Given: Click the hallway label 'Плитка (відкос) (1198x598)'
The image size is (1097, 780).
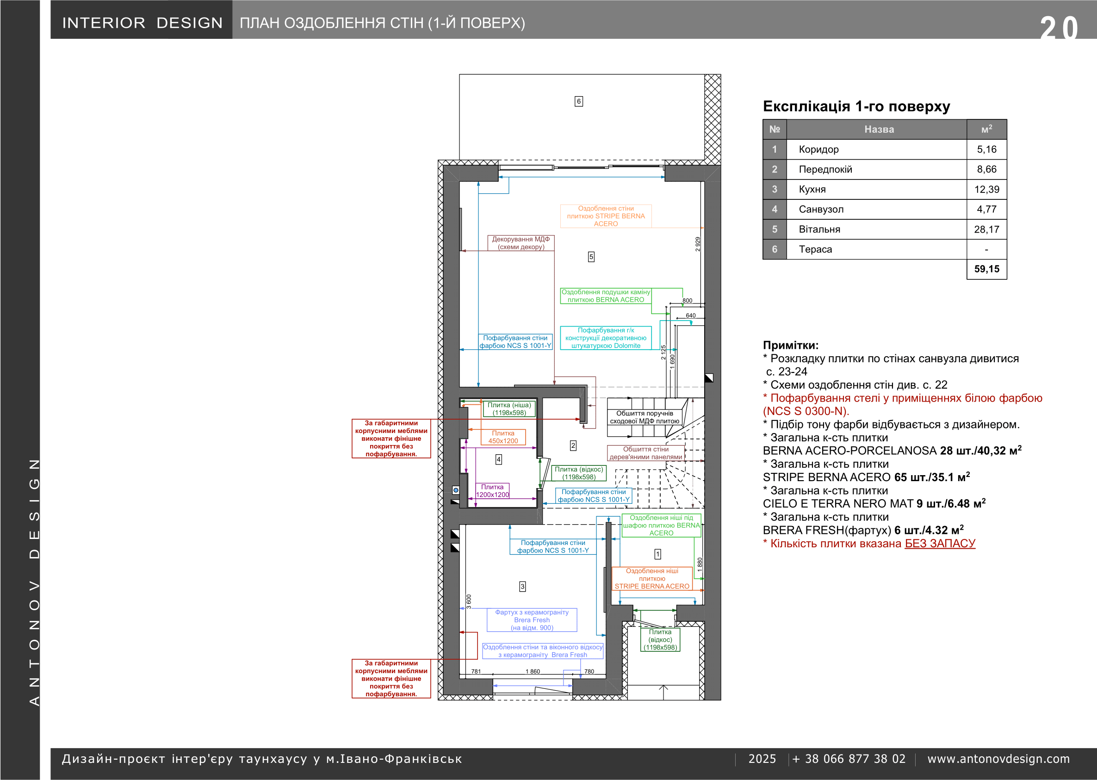Looking at the screenshot, I should [579, 473].
